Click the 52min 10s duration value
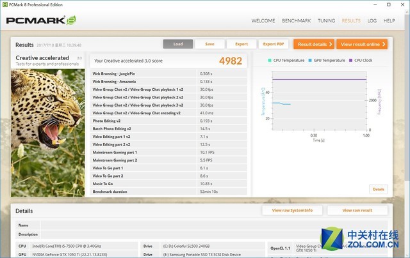The height and width of the screenshot is (258, 410). pos(209,192)
